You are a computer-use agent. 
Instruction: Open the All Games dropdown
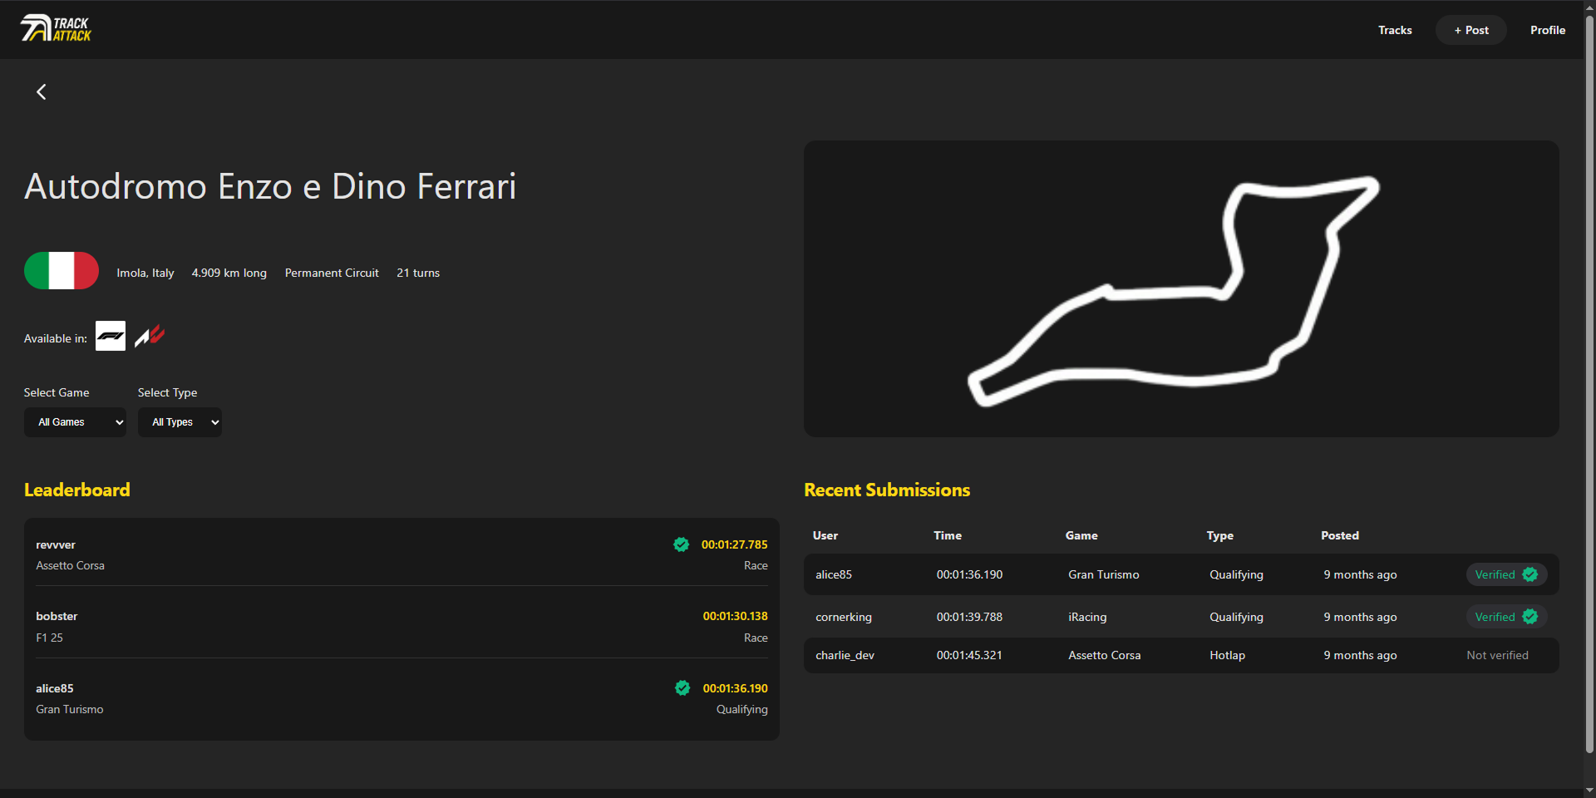[x=75, y=422]
